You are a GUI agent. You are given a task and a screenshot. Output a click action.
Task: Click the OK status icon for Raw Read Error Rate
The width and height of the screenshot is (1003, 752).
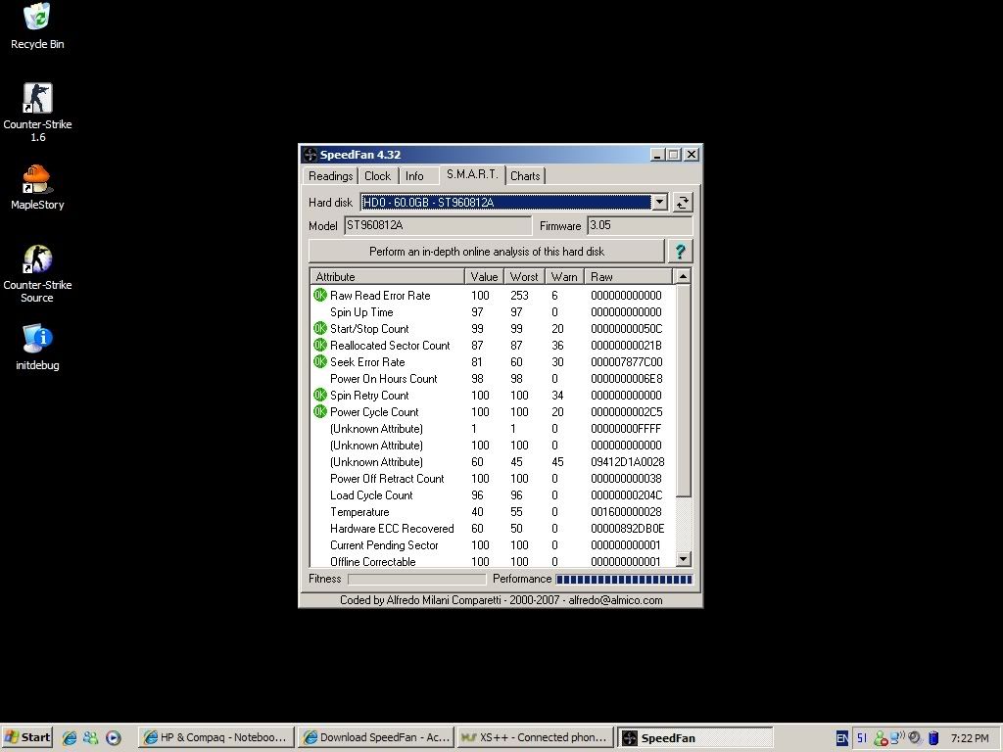(320, 295)
